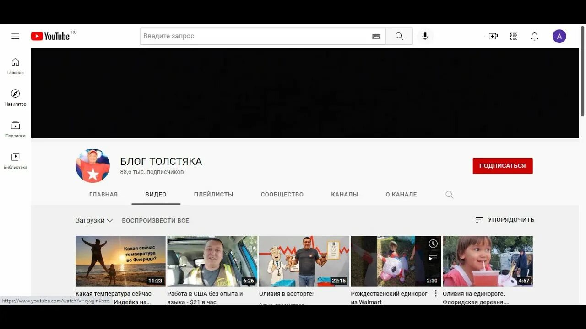This screenshot has width=586, height=329.
Task: Play the video Оливия в восторге!
Action: point(304,260)
